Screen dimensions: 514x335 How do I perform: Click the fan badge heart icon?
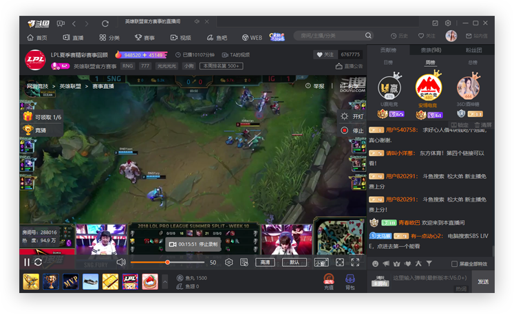pyautogui.click(x=407, y=263)
